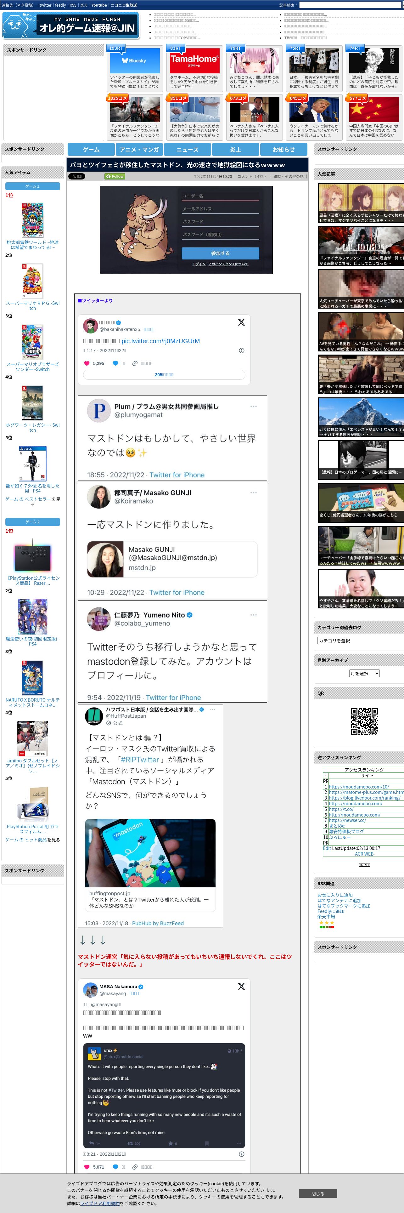
Task: Open スーパーマリオＲＰＧ Switch product link
Action: (32, 305)
